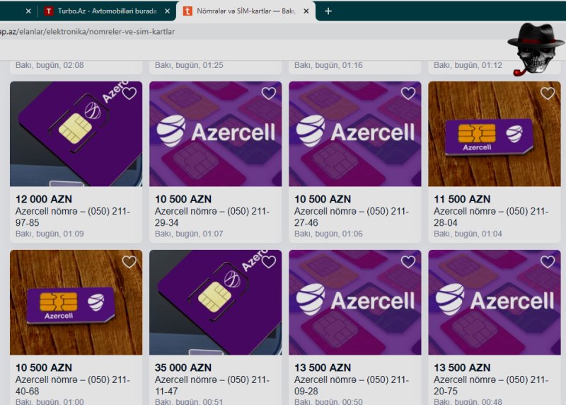Favorite the 35 000 AZN listing heart
This screenshot has width=566, height=405.
coord(269,262)
